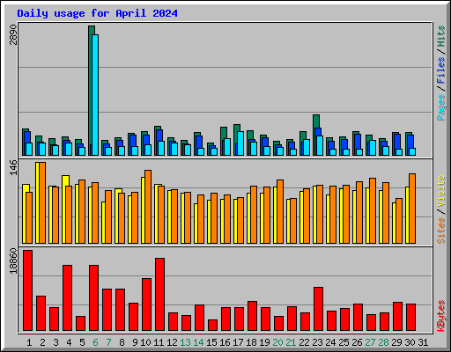Click the green day 27 axis label
The image size is (451, 352).
tap(370, 342)
